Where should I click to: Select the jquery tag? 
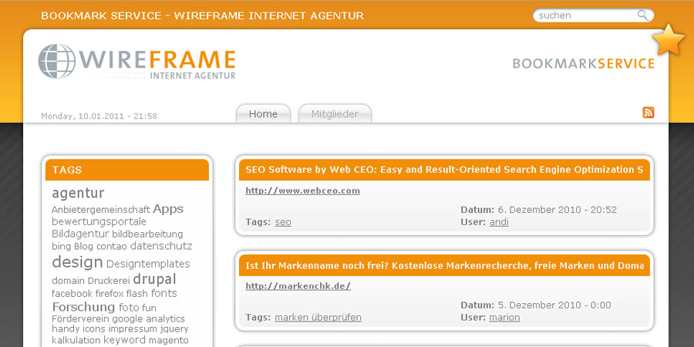[174, 329]
